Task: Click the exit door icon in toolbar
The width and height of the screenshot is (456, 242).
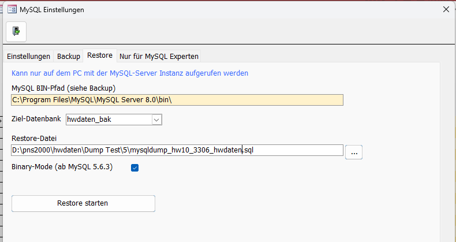Action: tap(16, 31)
